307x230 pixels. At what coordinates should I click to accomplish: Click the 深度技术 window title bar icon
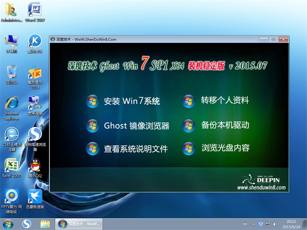pos(53,39)
